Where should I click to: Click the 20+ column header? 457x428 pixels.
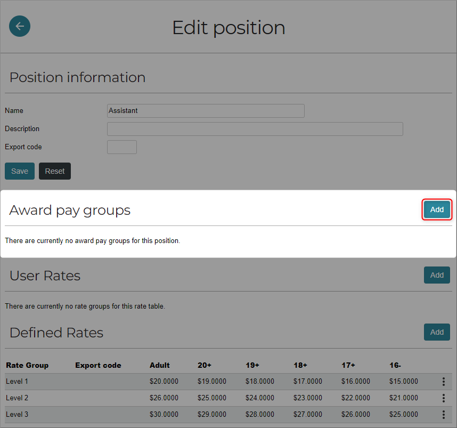[205, 365]
